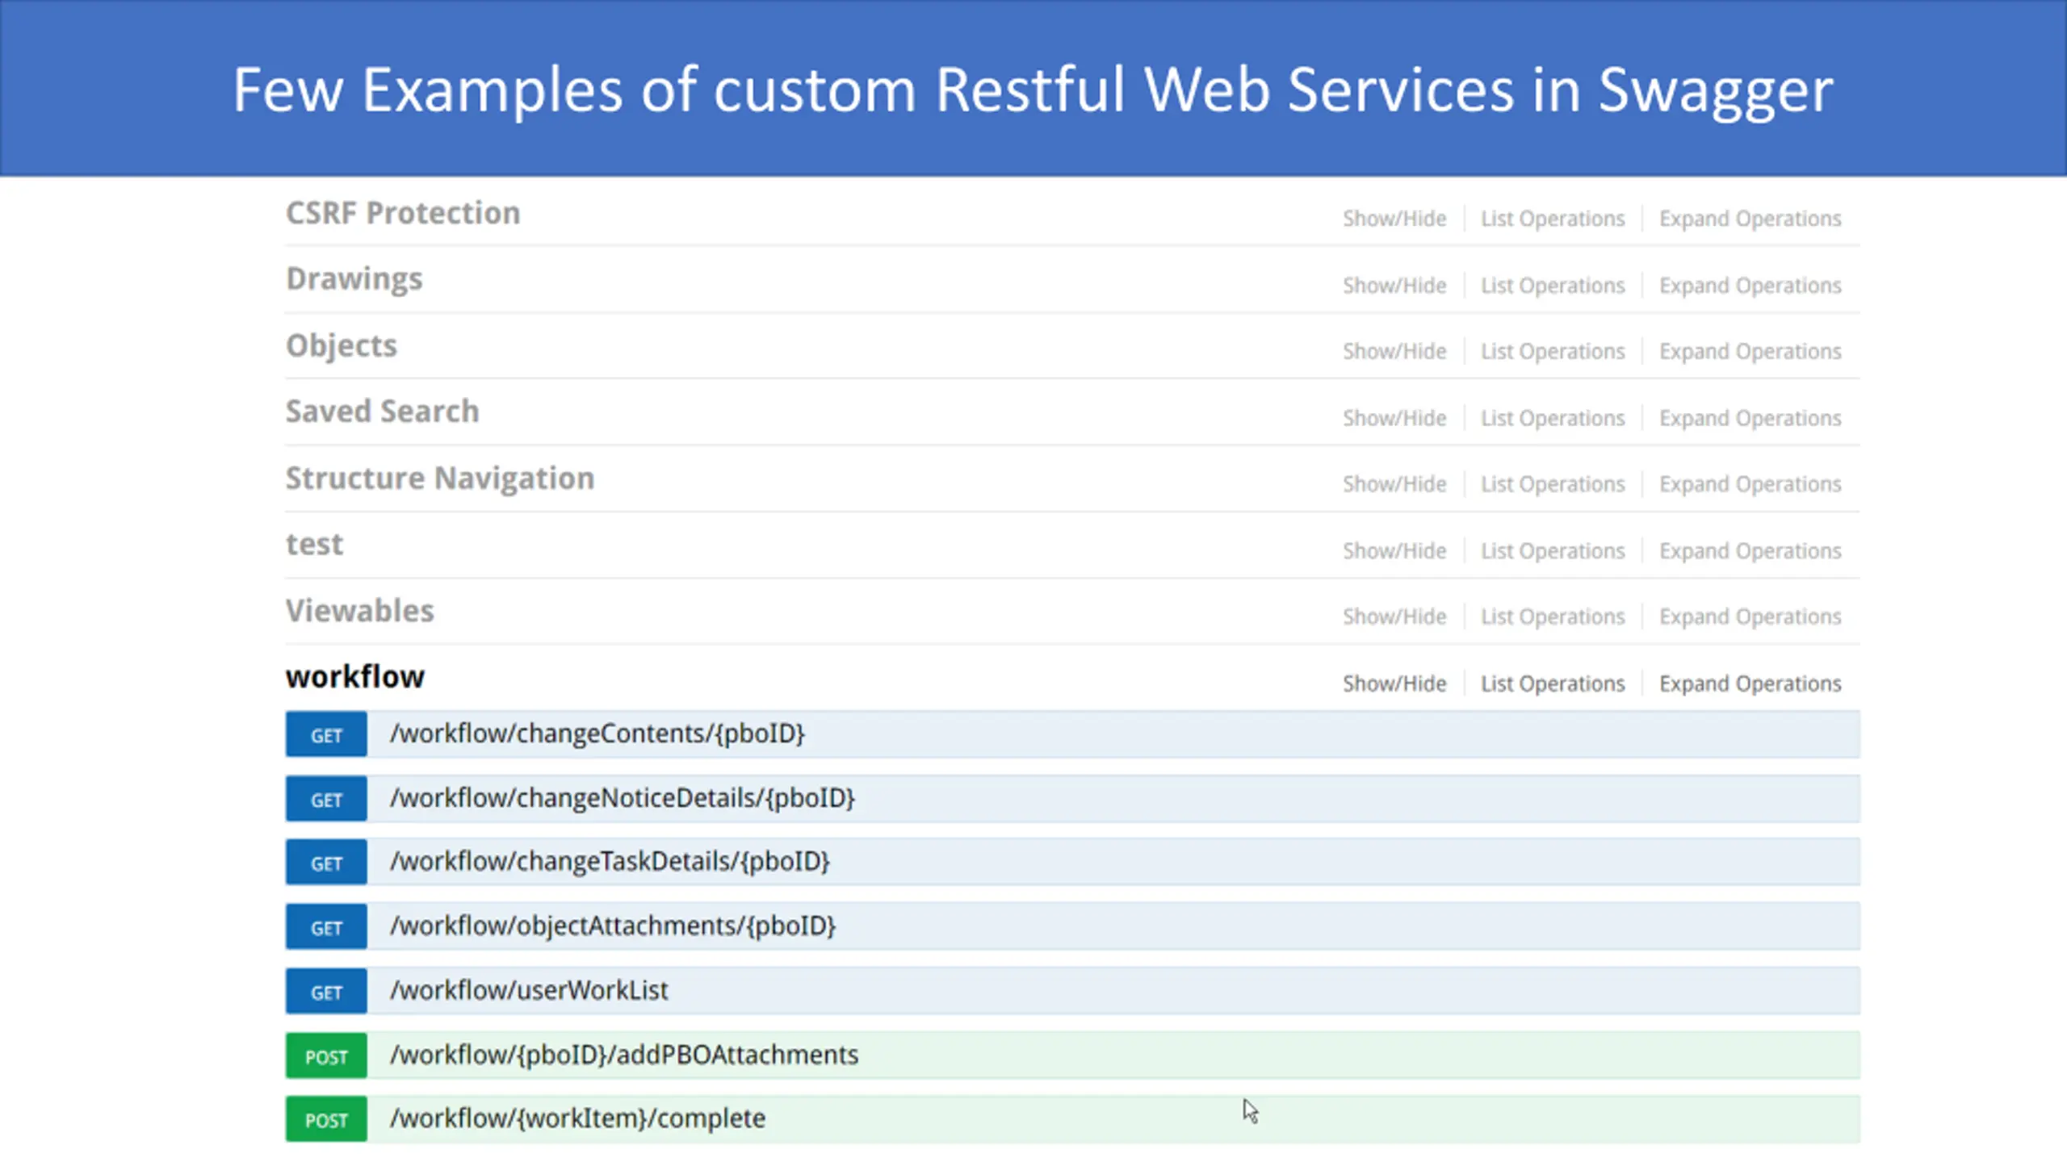2067x1162 pixels.
Task: Click the workflow section heading
Action: click(355, 677)
